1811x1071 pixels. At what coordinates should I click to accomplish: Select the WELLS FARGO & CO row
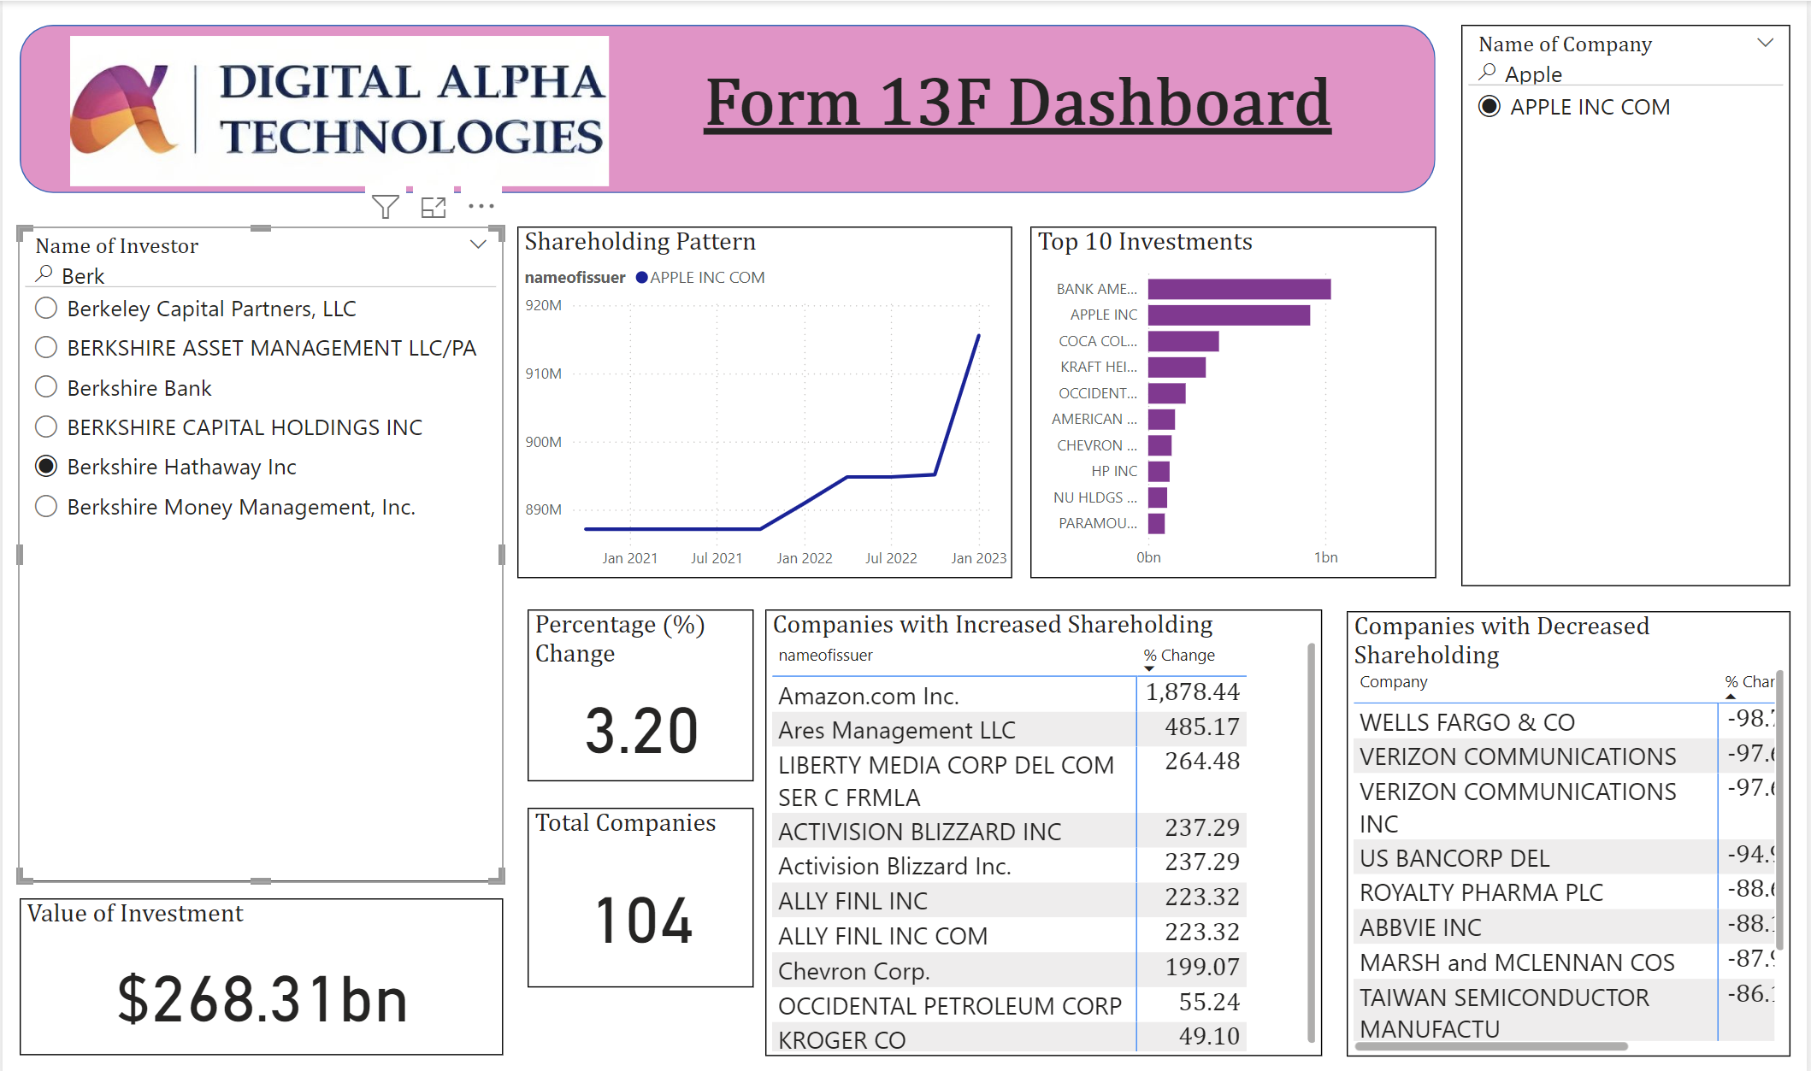tap(1565, 721)
